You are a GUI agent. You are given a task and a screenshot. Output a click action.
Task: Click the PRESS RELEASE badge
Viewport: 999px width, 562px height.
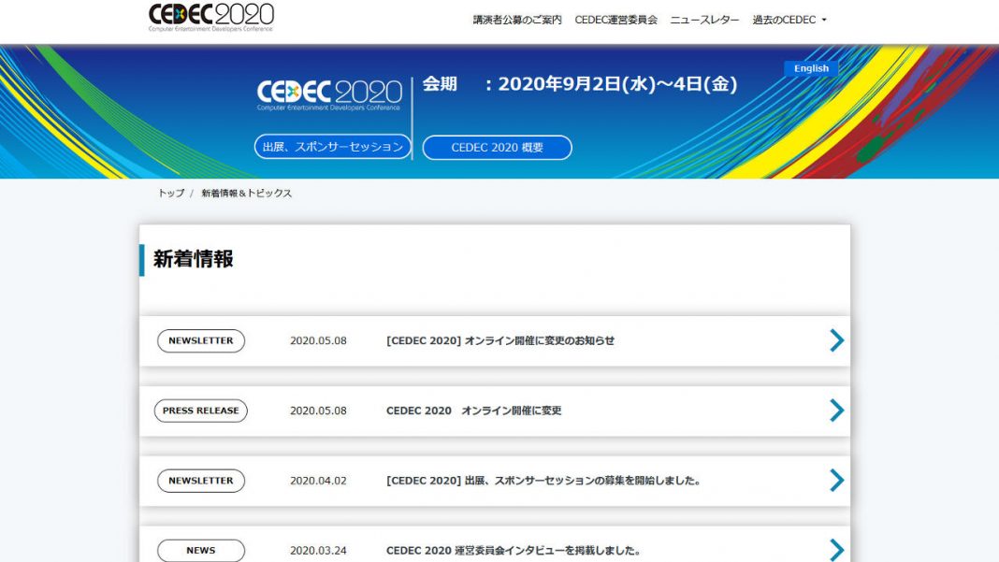point(199,410)
